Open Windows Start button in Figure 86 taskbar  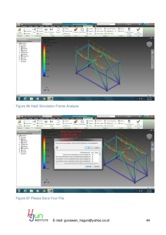click(x=19, y=99)
